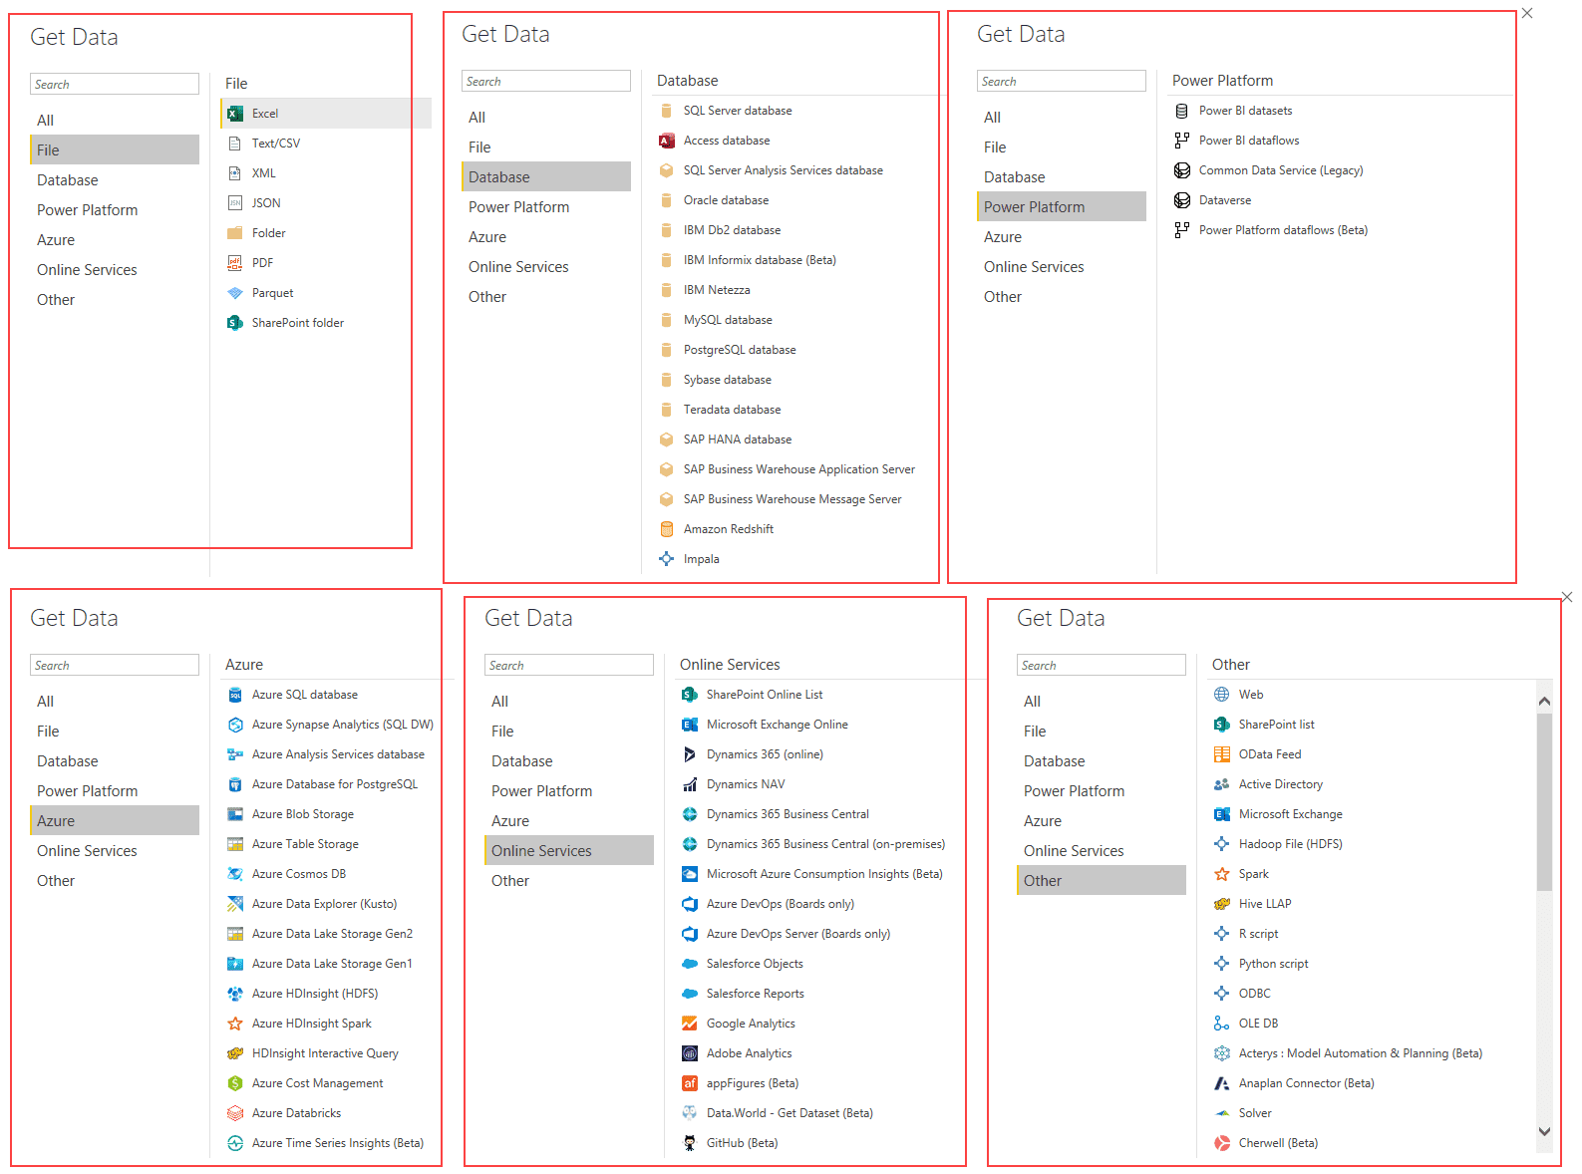This screenshot has height=1174, width=1582.
Task: Click the XML file icon
Action: pos(235,173)
